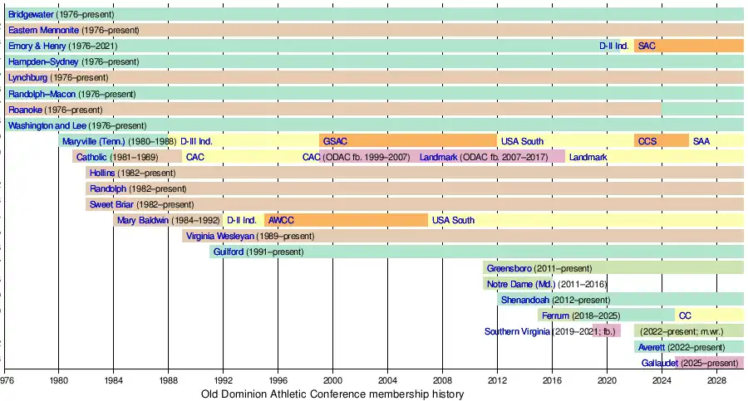Screen dimensions: 748x401
Task: Click the Guilford team link
Action: 229,252
